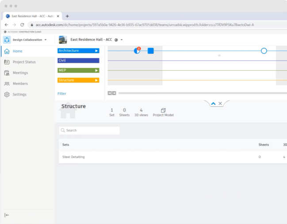287x224 pixels.
Task: Click the browser Back arrow
Action: click(6, 25)
